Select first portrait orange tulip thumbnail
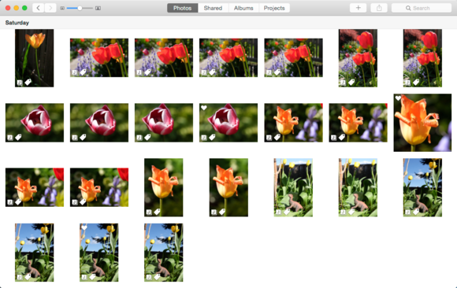The image size is (457, 288). (164, 187)
